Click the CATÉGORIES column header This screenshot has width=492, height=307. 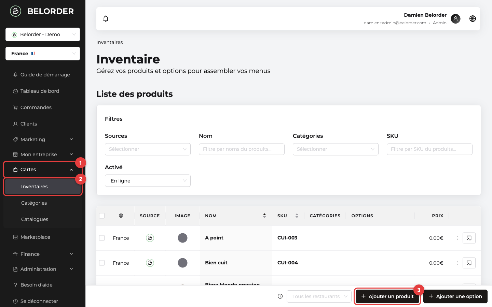(325, 216)
